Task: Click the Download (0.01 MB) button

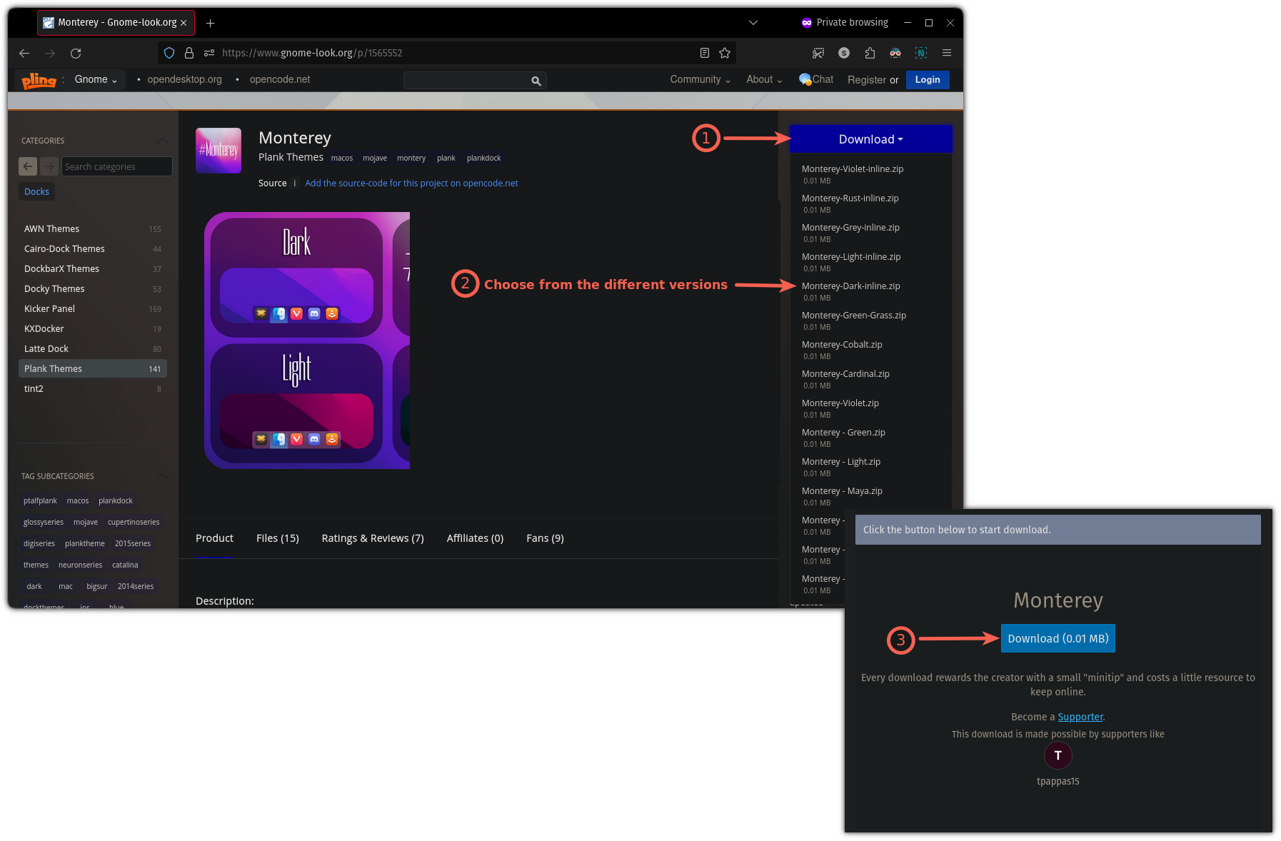Action: click(x=1058, y=638)
